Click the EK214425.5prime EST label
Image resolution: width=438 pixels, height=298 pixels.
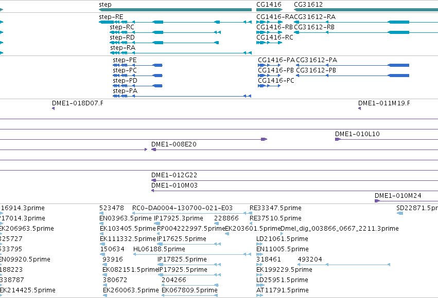(x=28, y=290)
